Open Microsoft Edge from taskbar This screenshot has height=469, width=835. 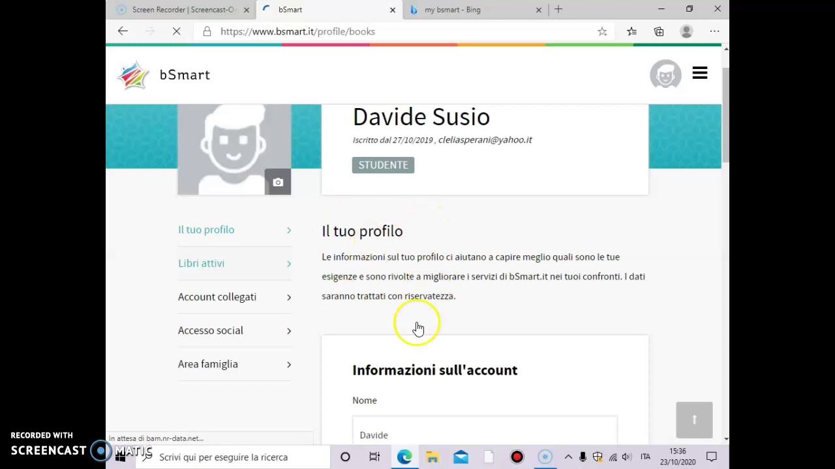pyautogui.click(x=404, y=457)
